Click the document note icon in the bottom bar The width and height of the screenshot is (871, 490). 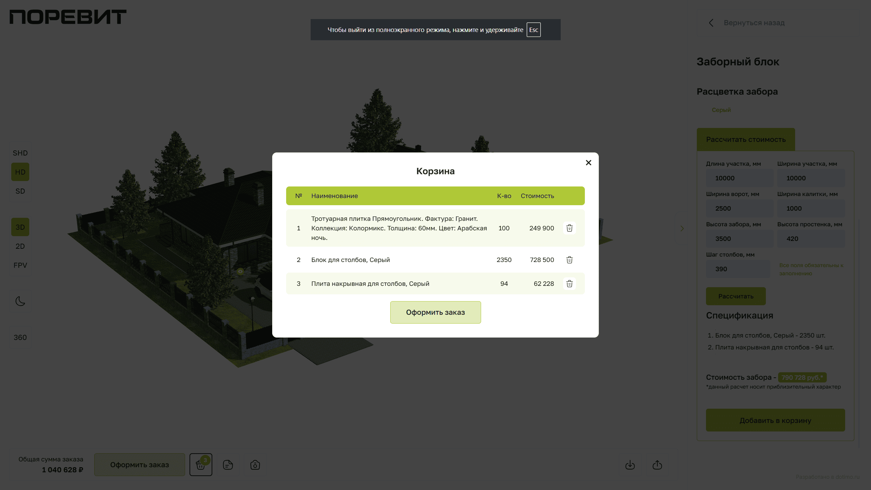(x=228, y=464)
